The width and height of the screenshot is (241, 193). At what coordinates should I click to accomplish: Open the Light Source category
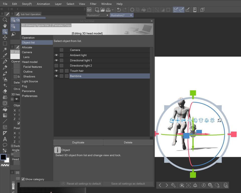coord(30,81)
